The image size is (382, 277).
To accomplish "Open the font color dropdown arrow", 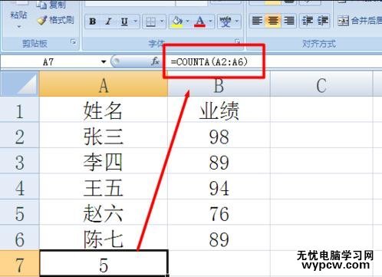I will pyautogui.click(x=211, y=21).
